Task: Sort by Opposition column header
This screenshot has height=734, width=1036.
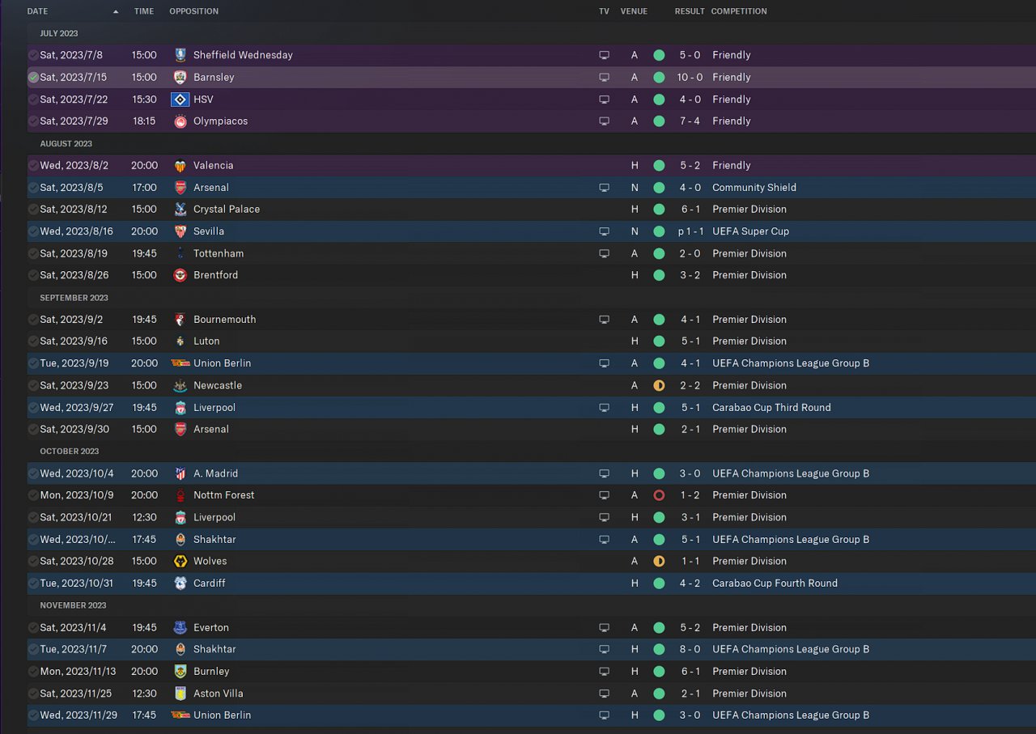Action: click(194, 11)
